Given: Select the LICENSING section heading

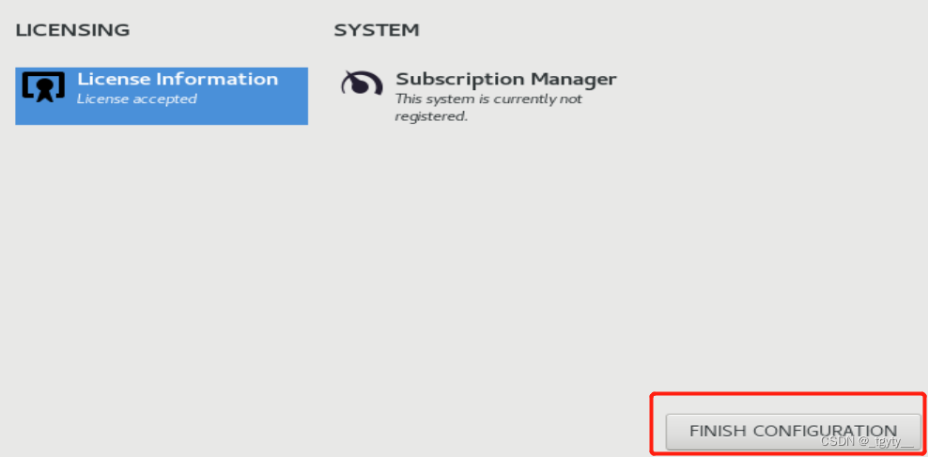Looking at the screenshot, I should pyautogui.click(x=72, y=30).
